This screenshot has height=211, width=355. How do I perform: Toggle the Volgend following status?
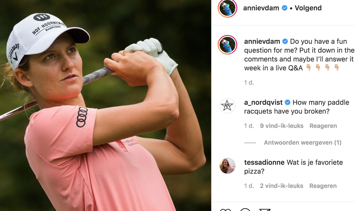[x=308, y=8]
